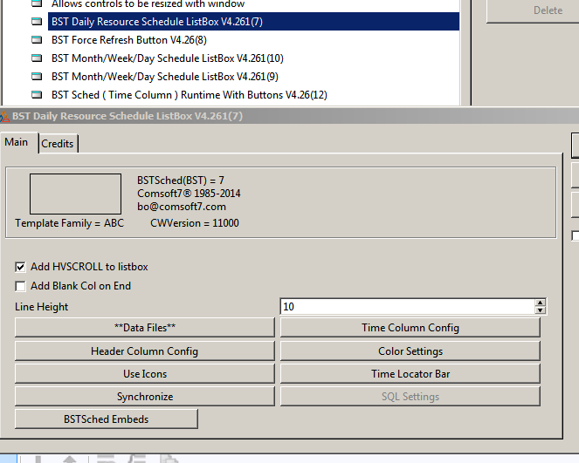Decrease Line Height with the down arrow
579x463 pixels.
click(x=540, y=310)
